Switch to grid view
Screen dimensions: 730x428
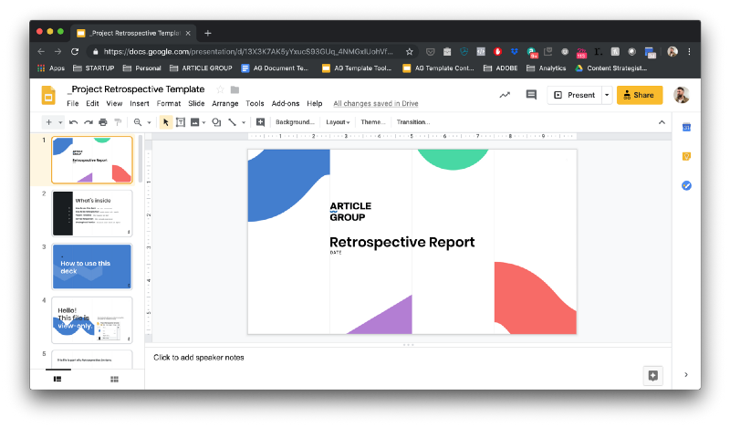pos(115,379)
